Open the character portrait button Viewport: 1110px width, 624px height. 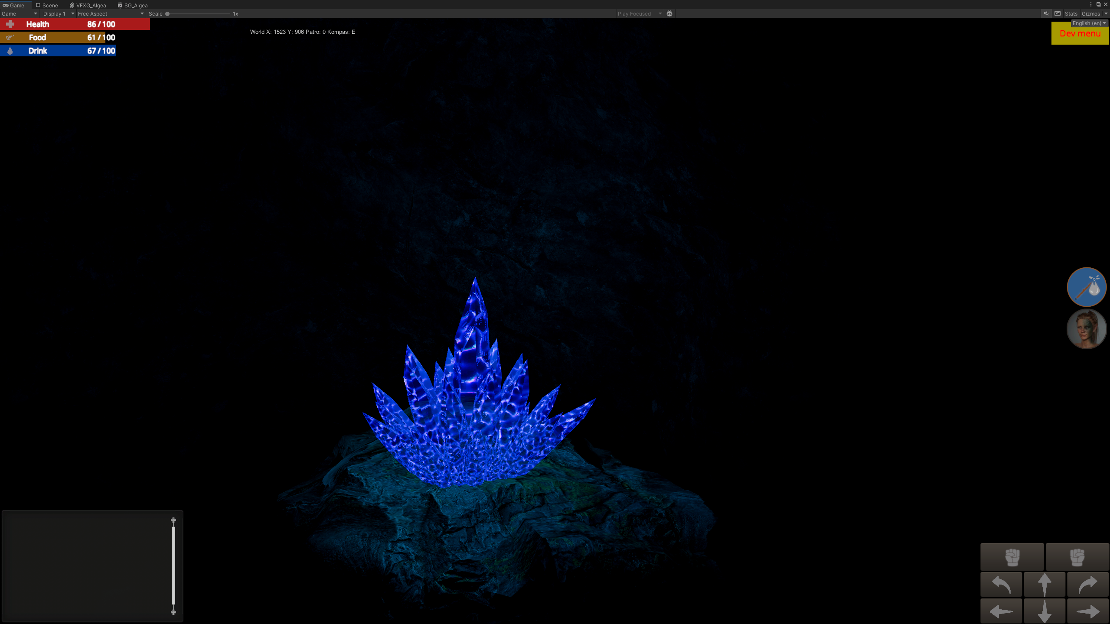[1086, 329]
